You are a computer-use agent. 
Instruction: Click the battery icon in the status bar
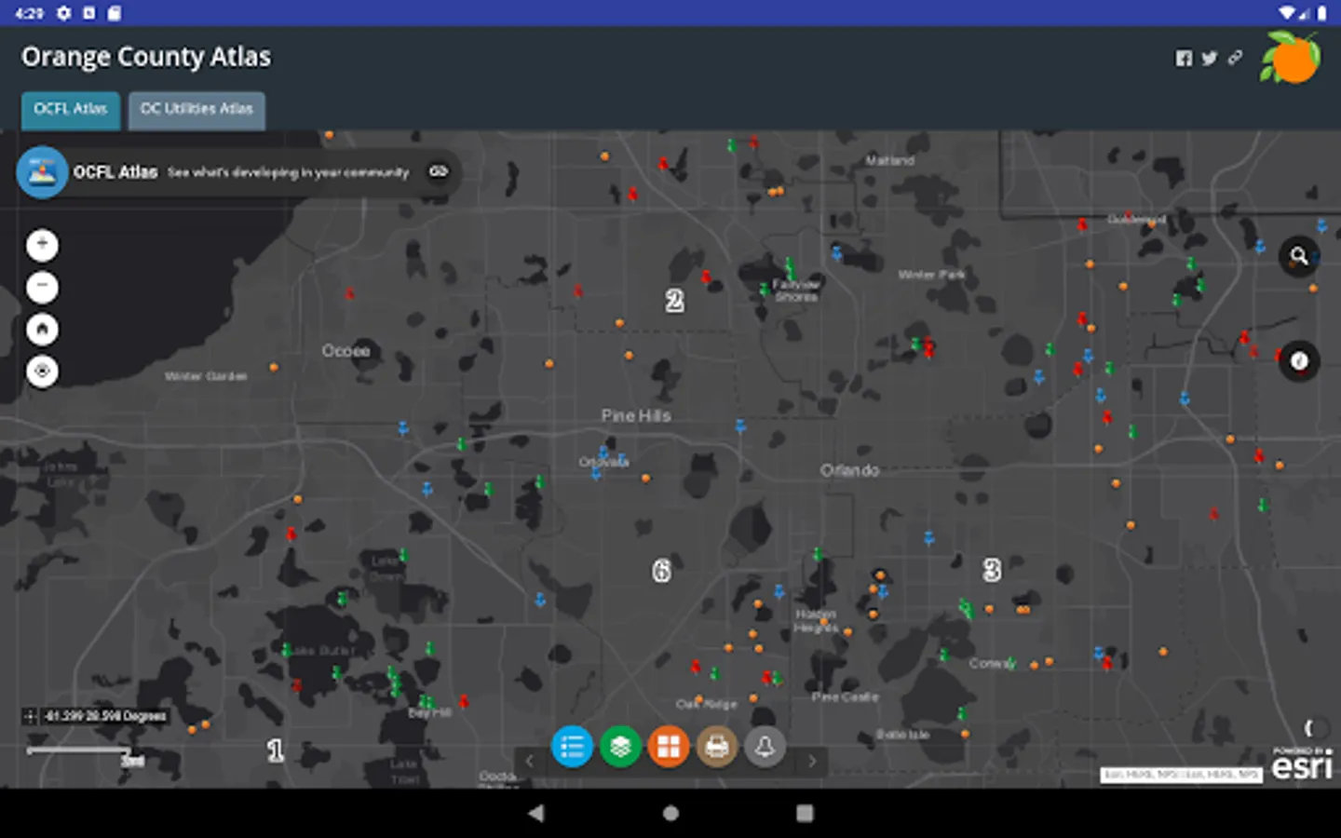coord(1321,13)
